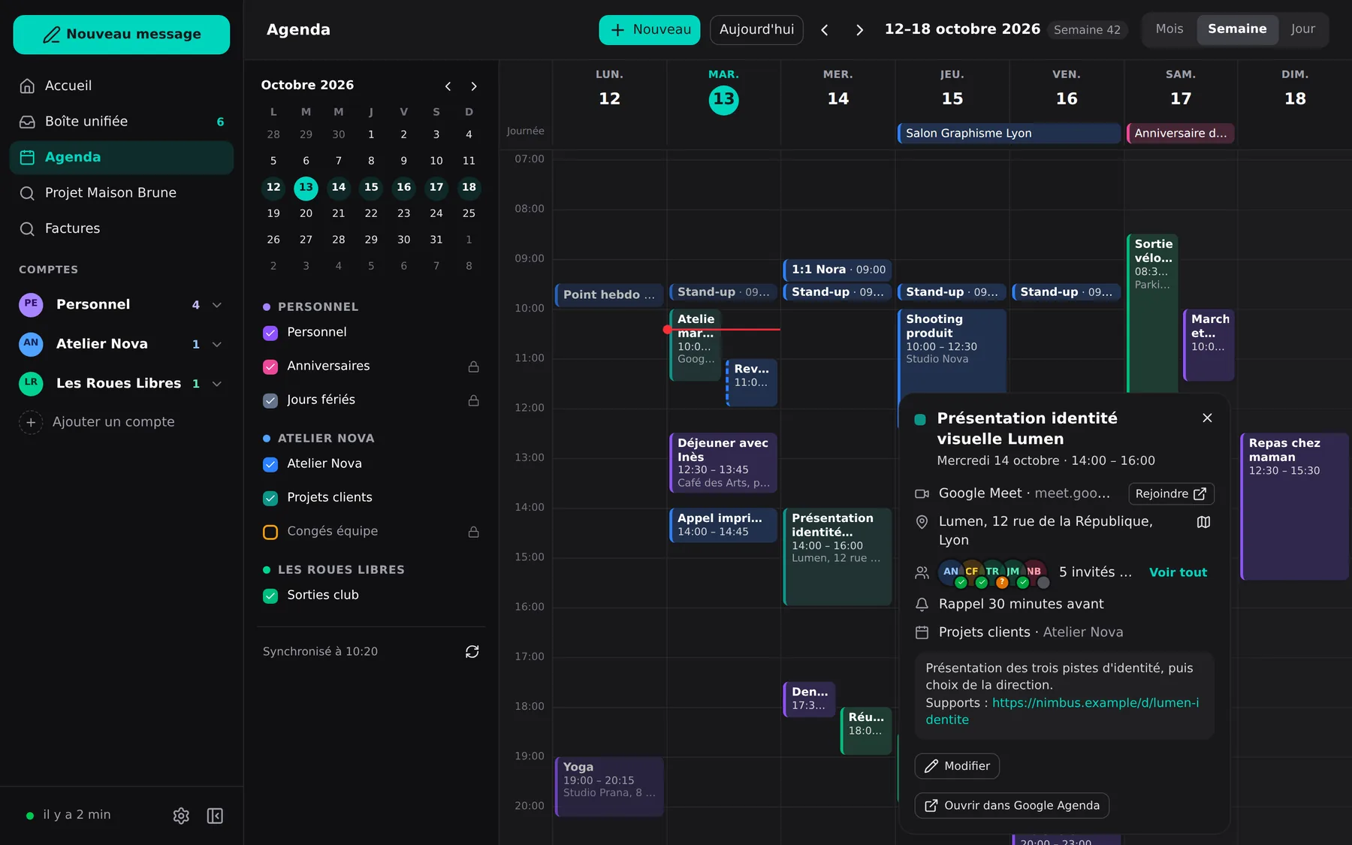Expand the Atelier Nova account chevron
1352x845 pixels.
pyautogui.click(x=217, y=344)
